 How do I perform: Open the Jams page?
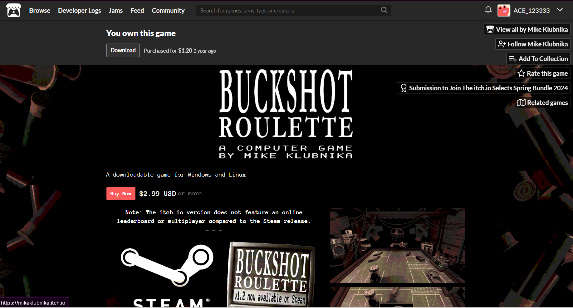pyautogui.click(x=116, y=10)
